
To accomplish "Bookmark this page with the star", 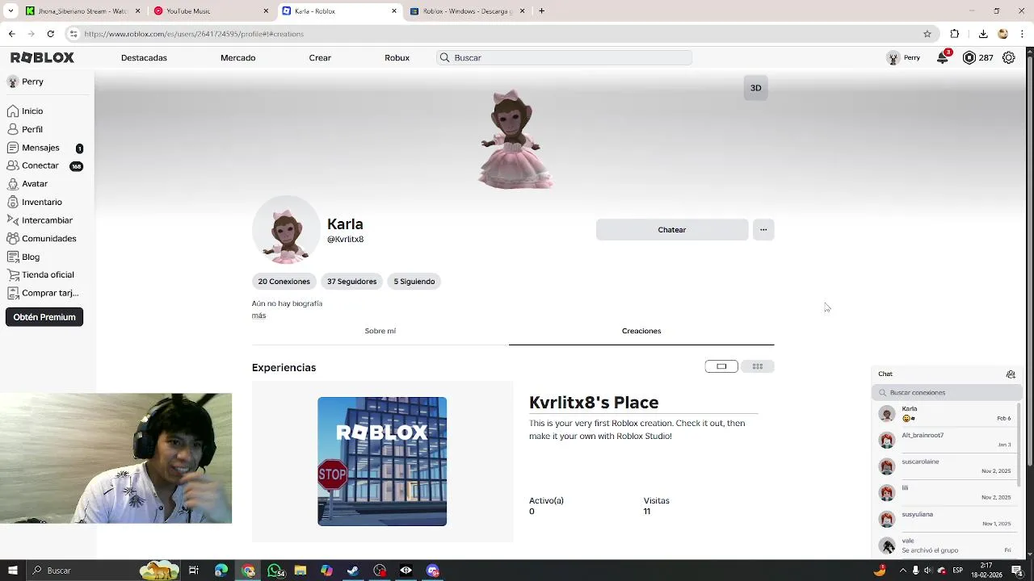I will coord(927,34).
